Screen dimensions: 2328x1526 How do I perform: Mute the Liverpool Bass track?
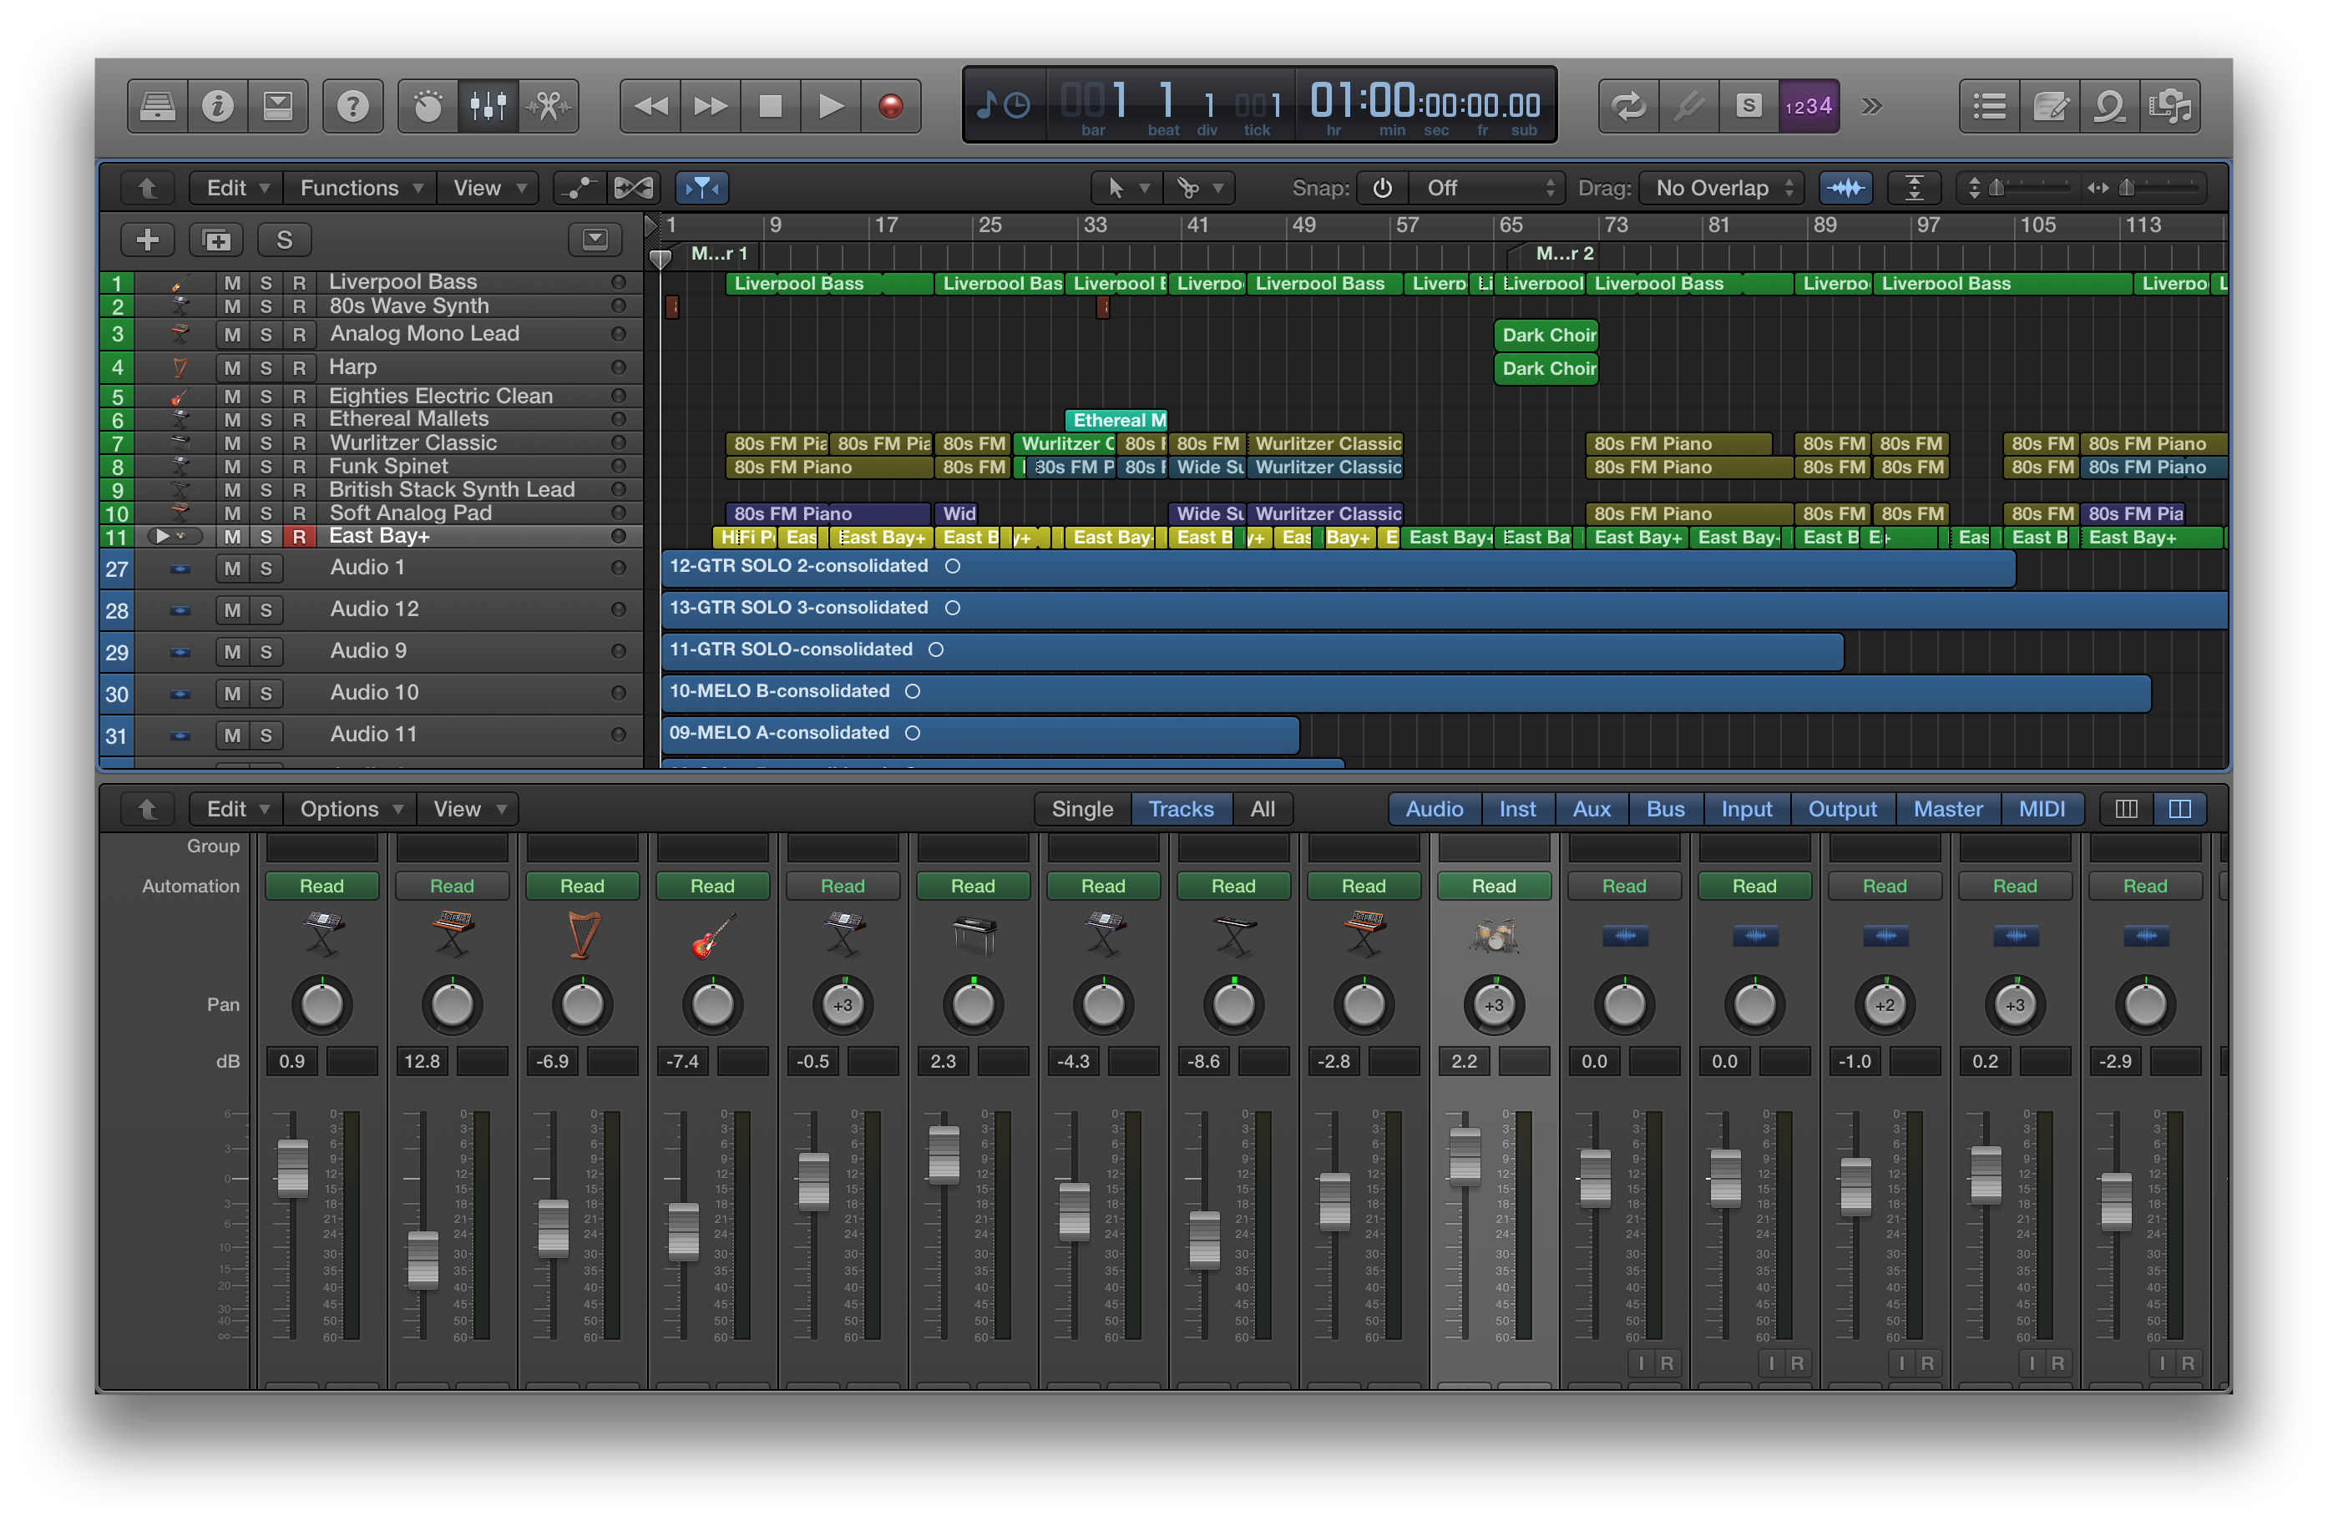pos(232,283)
